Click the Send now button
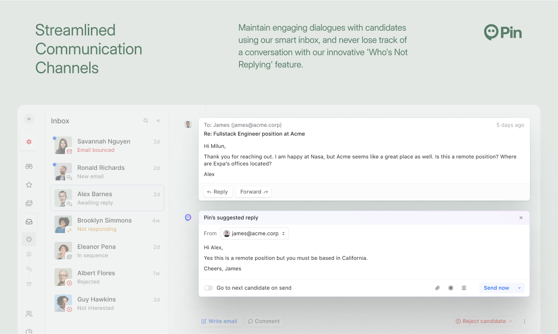Screen dimensions: 558x334 click(x=496, y=288)
